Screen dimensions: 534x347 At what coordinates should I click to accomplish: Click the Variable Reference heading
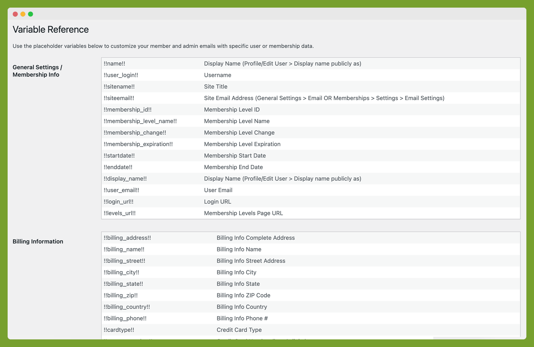point(51,30)
